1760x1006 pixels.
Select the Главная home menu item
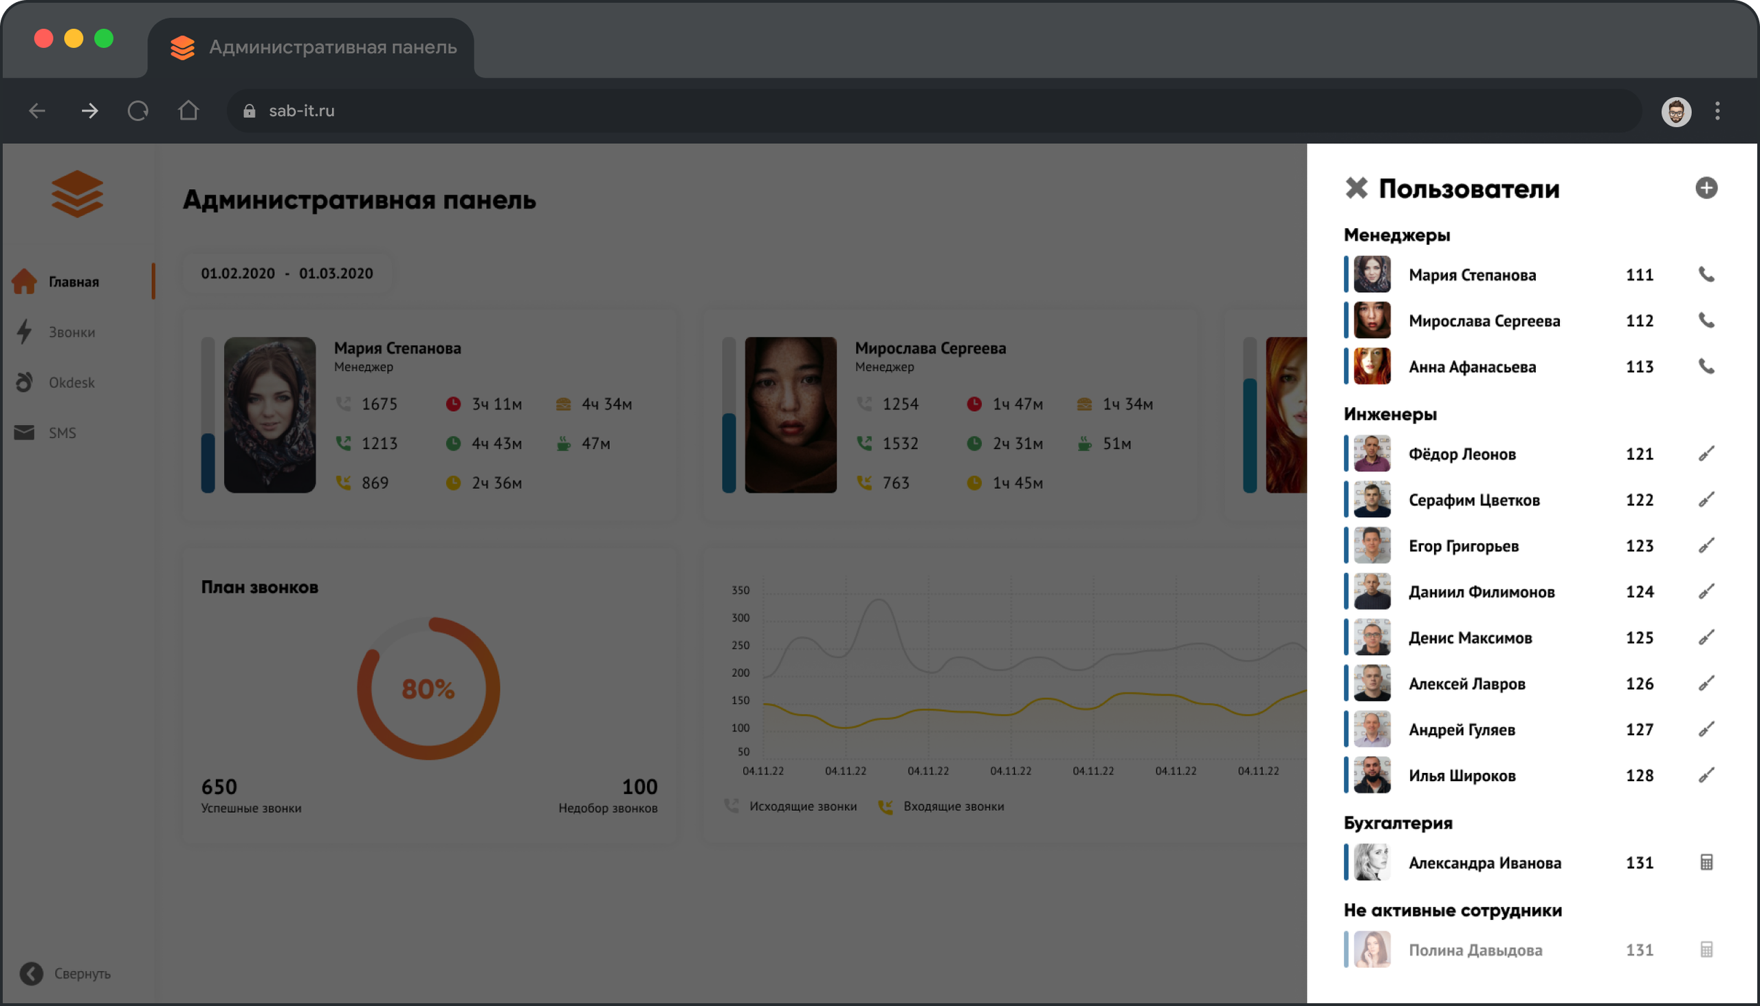coord(73,282)
